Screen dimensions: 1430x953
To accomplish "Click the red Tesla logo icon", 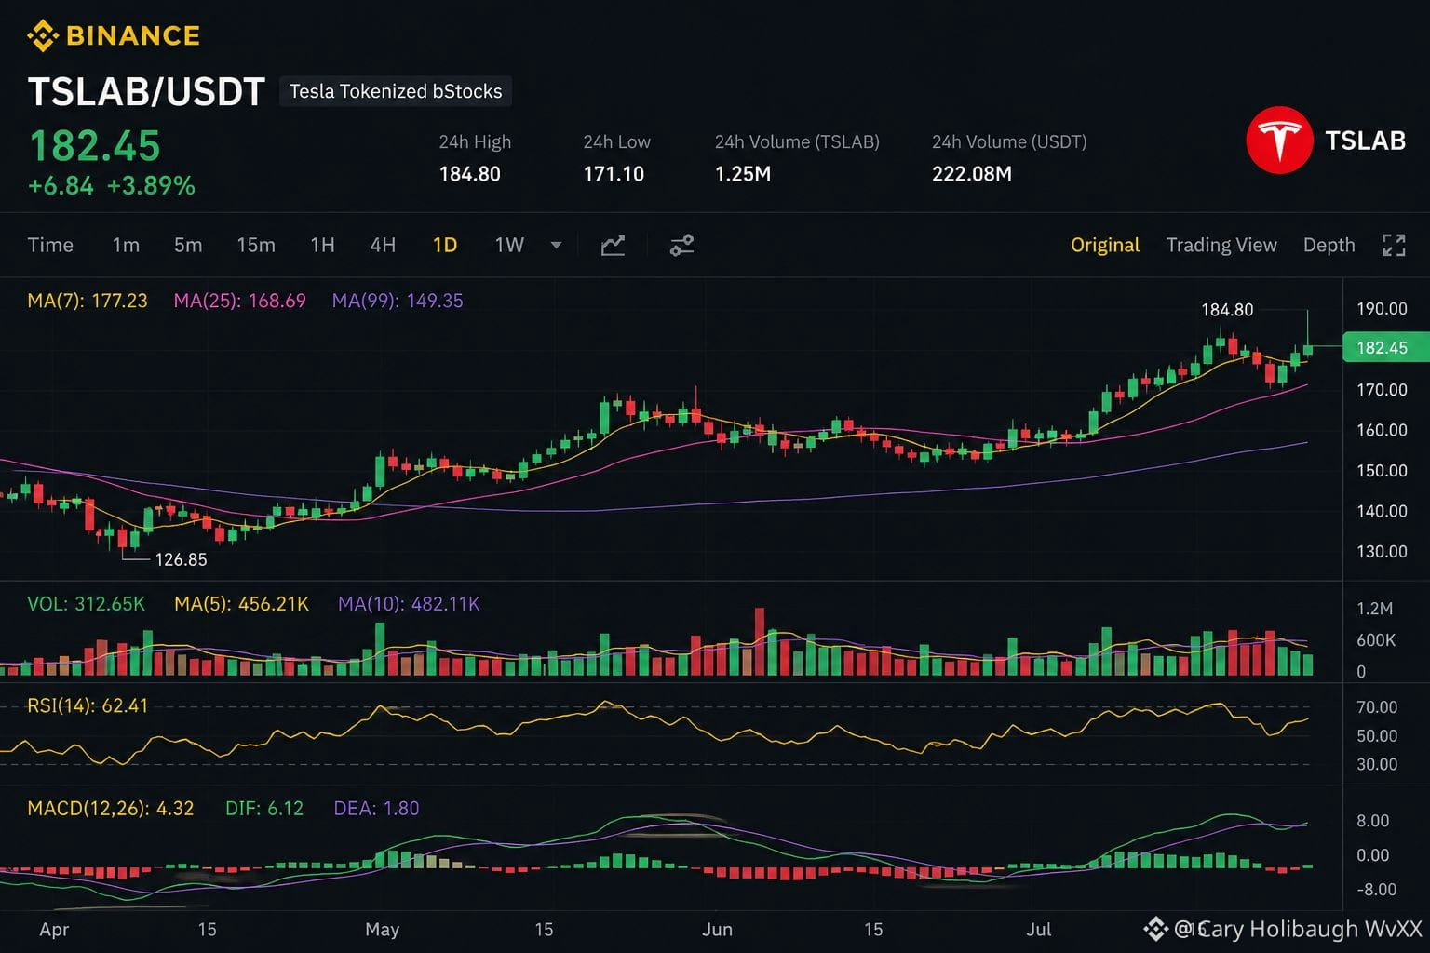I will pos(1279,141).
